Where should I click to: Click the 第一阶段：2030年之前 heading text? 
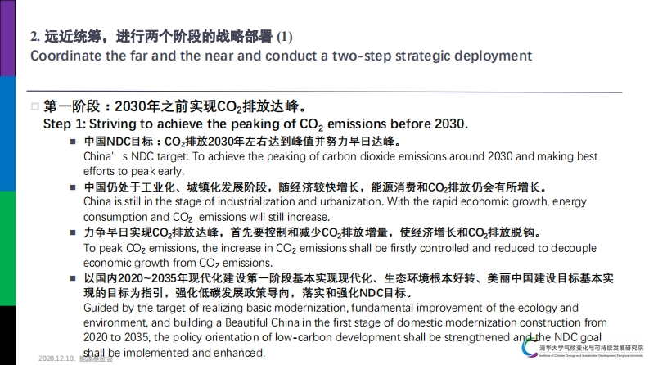(175, 106)
